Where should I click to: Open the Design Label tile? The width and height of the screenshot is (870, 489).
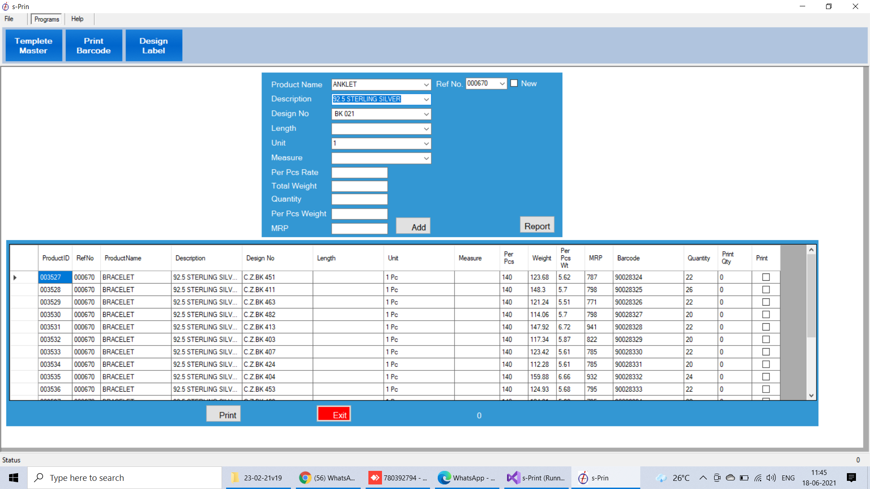click(154, 46)
